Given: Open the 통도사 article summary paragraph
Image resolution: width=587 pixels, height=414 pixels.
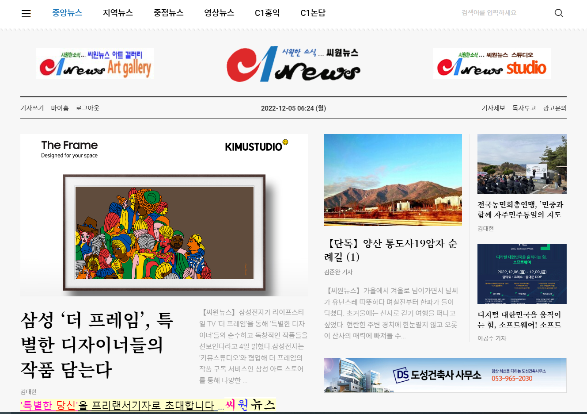Looking at the screenshot, I should pyautogui.click(x=391, y=313).
